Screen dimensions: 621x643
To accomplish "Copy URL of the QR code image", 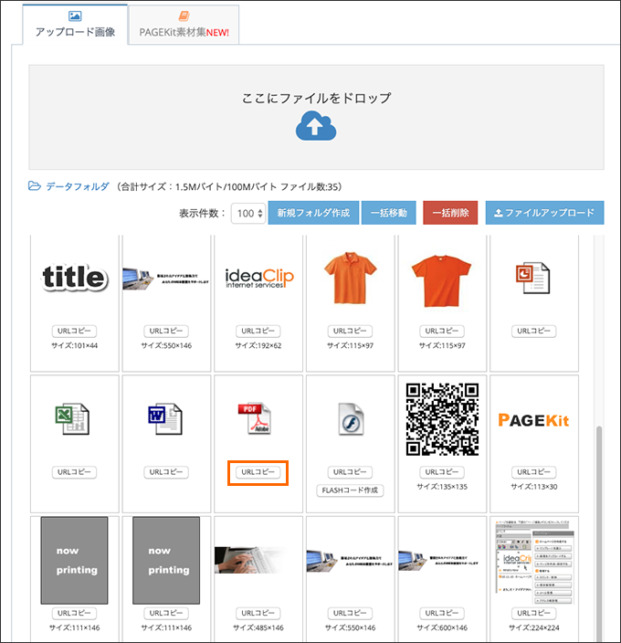I will 442,472.
